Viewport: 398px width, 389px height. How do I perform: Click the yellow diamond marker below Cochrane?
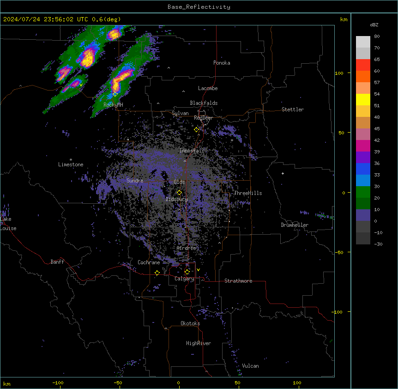[157, 273]
